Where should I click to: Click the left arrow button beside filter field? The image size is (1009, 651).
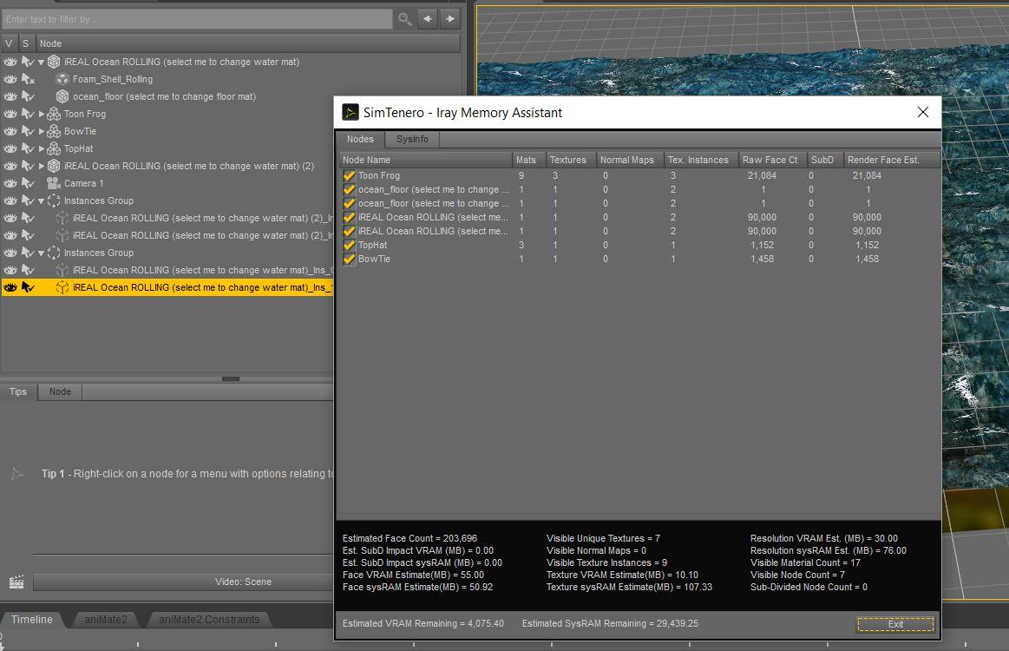[x=428, y=19]
